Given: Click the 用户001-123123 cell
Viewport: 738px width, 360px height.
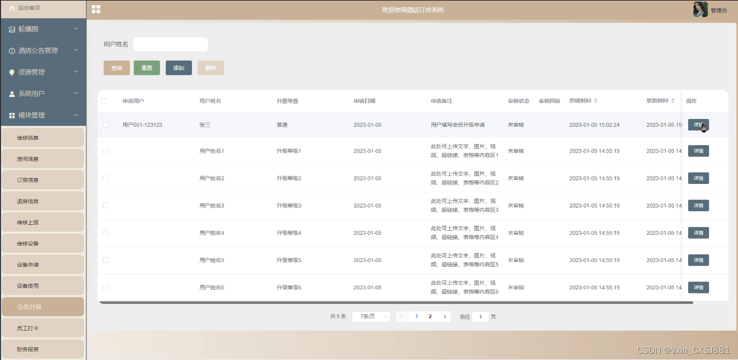Looking at the screenshot, I should [142, 125].
